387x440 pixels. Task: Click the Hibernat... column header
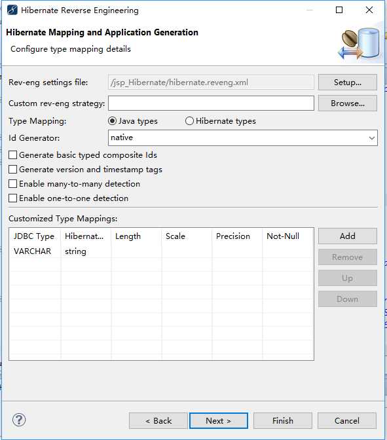coord(86,236)
